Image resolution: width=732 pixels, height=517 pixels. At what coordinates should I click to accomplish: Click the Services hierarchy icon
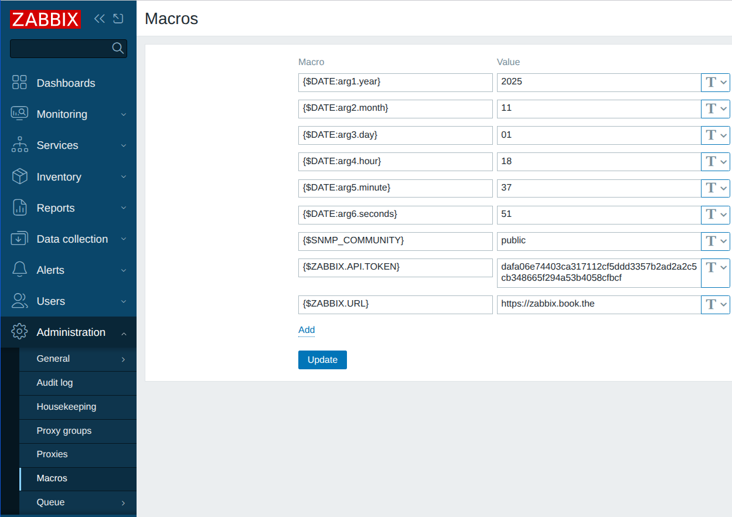(x=19, y=145)
